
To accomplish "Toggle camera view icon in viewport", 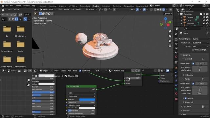I will coord(170,41).
